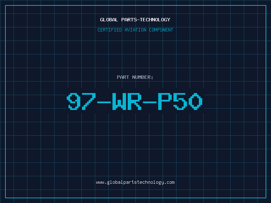Click the PART NUMBER: label

click(135, 77)
